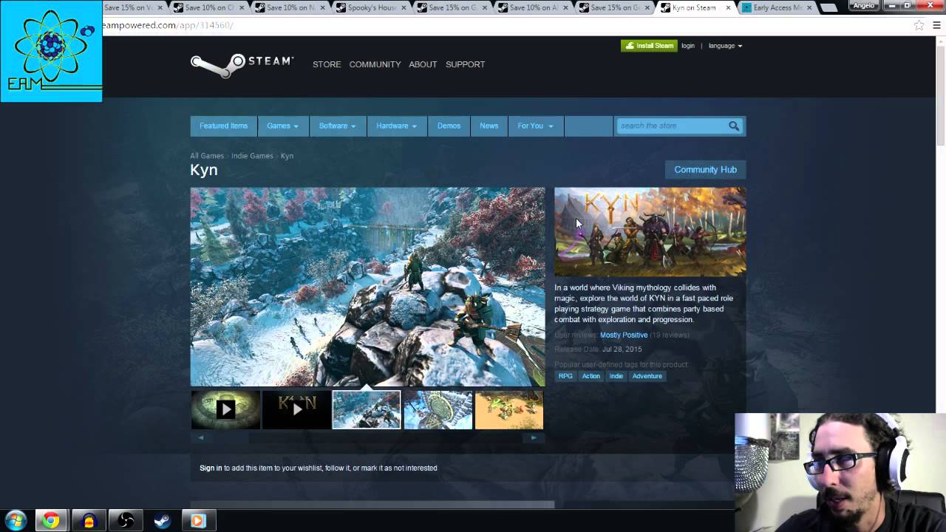Image resolution: width=946 pixels, height=532 pixels.
Task: Click the thumbnail strip horizontal scrollbar
Action: pyautogui.click(x=367, y=437)
